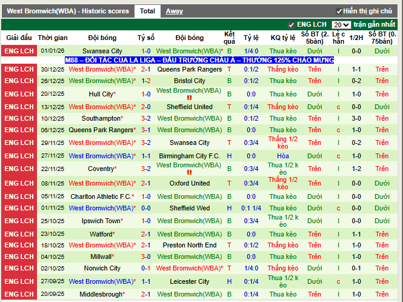Click the 1/2H column header

pyautogui.click(x=356, y=38)
